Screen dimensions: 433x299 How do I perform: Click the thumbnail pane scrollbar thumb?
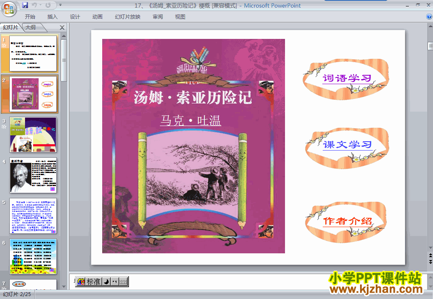64,60
